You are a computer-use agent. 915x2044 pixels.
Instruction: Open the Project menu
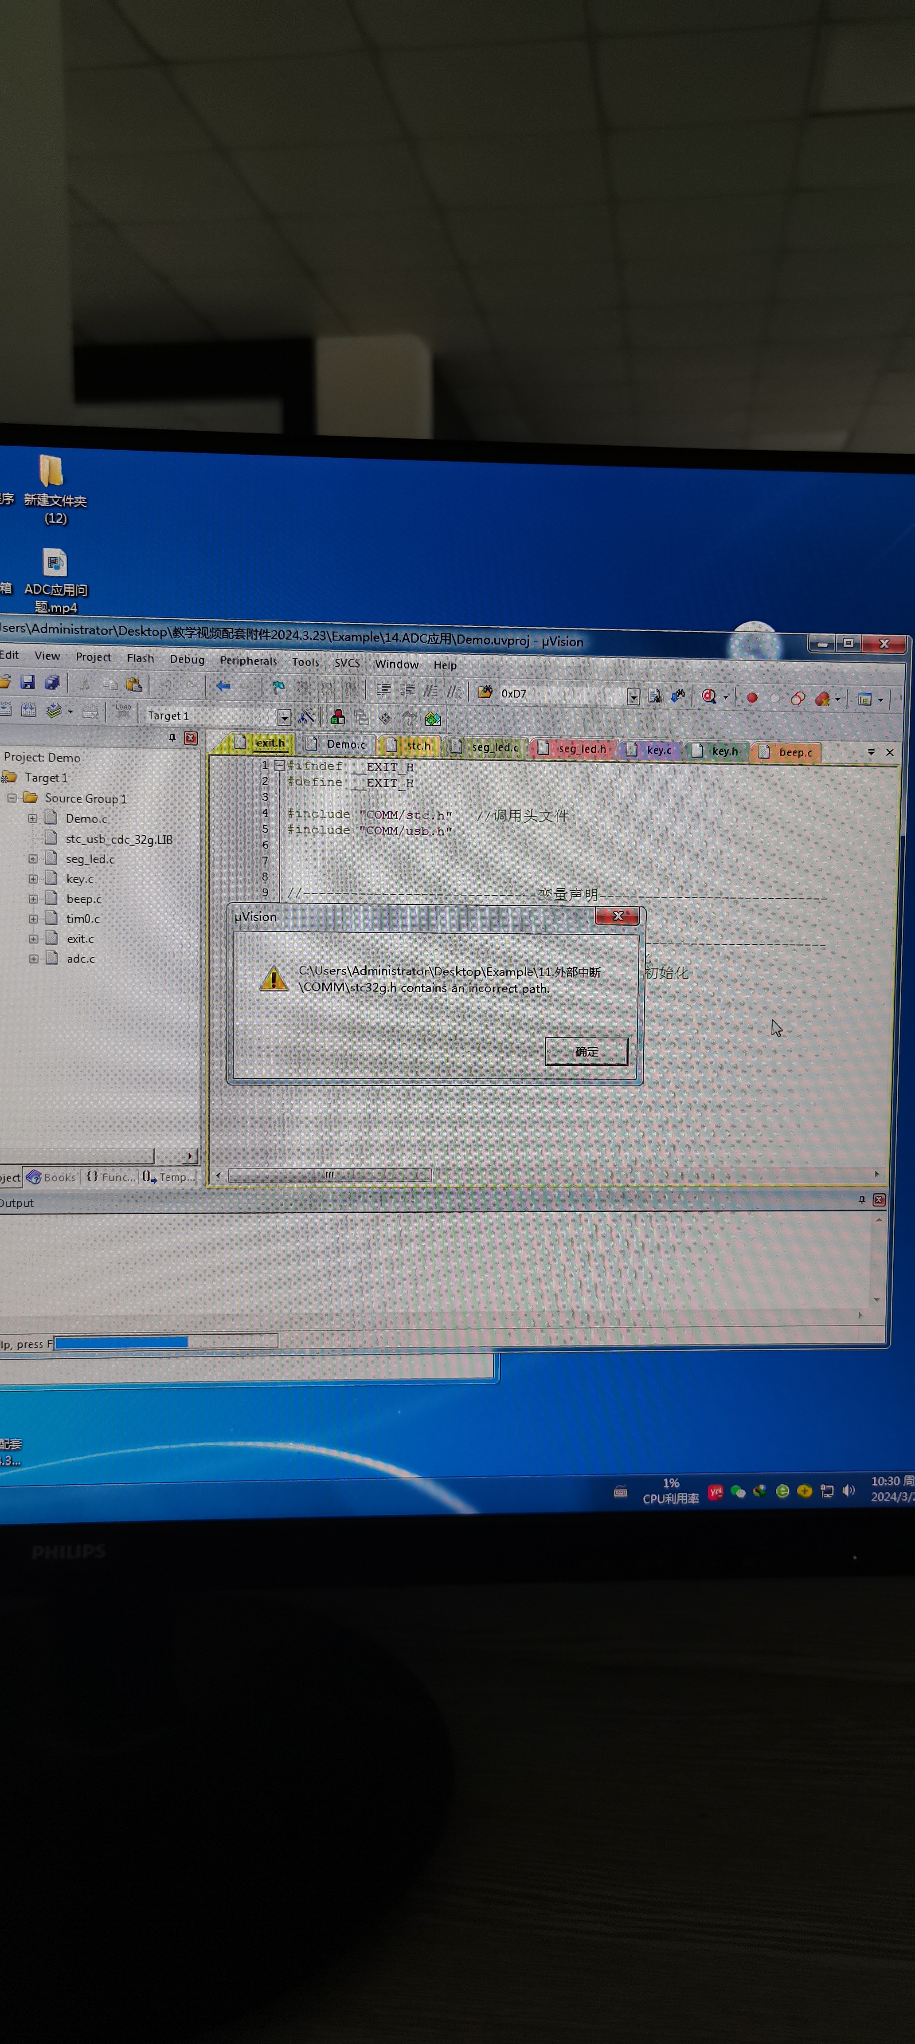(x=94, y=657)
